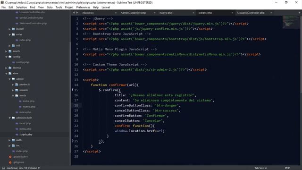This screenshot has width=302, height=170.
Task: Click the model folder icon
Action: click(13, 29)
